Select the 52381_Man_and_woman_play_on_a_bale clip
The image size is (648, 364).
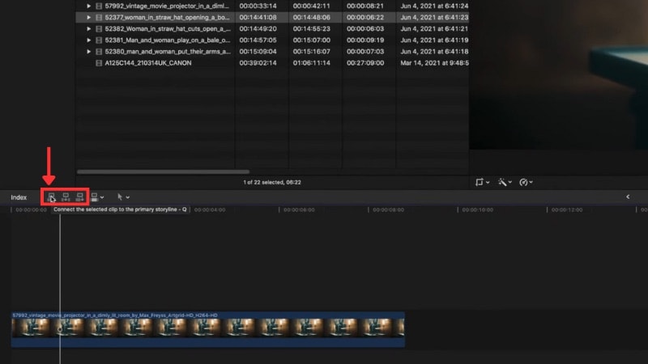point(168,40)
